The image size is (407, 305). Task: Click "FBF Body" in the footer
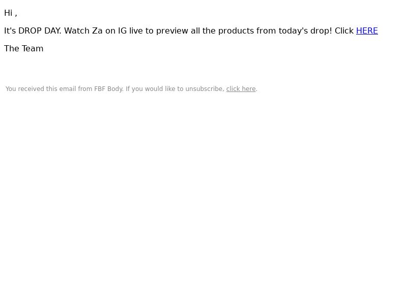click(x=108, y=89)
